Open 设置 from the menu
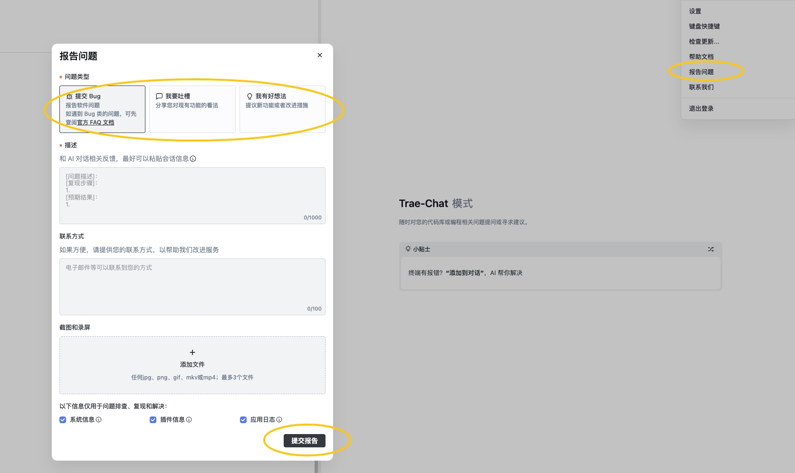795x473 pixels. [695, 11]
